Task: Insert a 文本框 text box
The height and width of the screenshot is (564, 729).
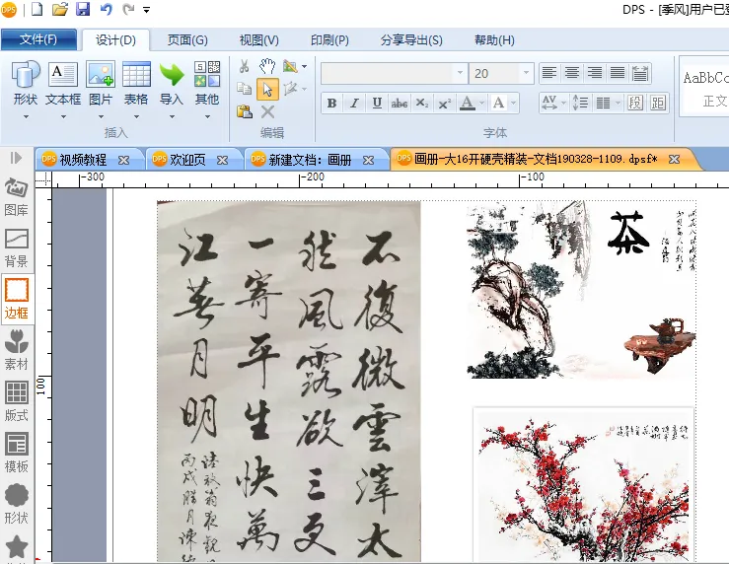Action: pos(63,83)
